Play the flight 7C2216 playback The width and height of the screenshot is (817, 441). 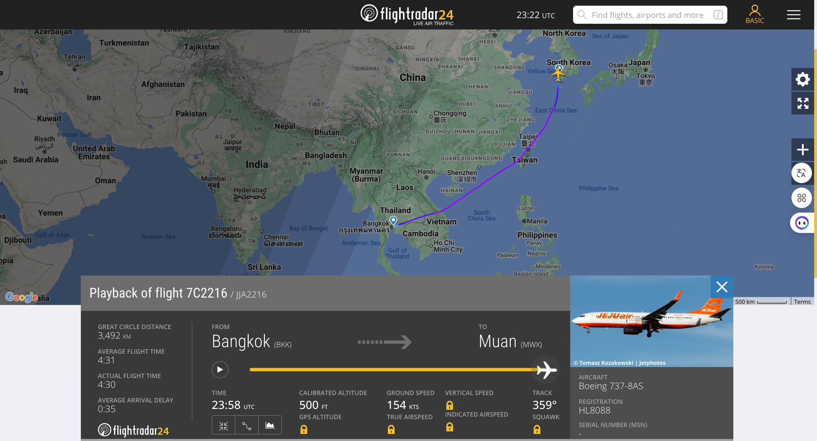click(220, 370)
